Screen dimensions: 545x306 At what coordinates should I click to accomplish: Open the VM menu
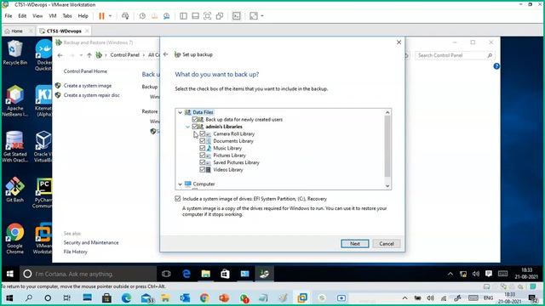pyautogui.click(x=53, y=16)
